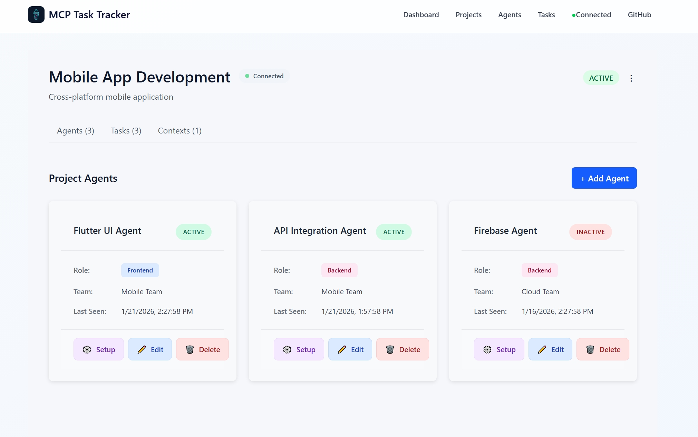Click the MCP Task Tracker title
Image resolution: width=698 pixels, height=437 pixels.
[x=89, y=14]
